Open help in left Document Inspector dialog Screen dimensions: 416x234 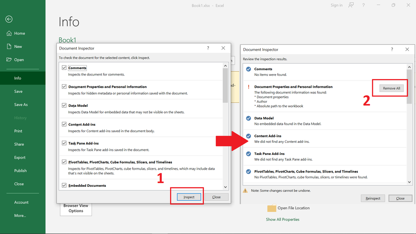pos(208,48)
